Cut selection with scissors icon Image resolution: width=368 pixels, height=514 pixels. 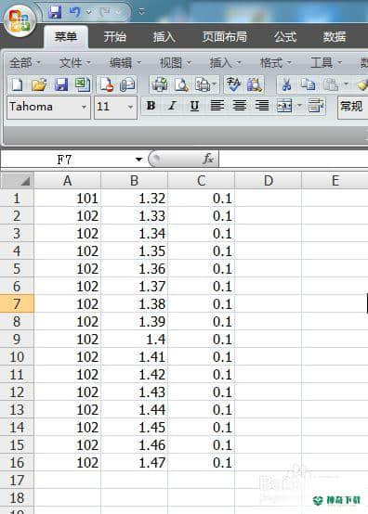tap(286, 84)
